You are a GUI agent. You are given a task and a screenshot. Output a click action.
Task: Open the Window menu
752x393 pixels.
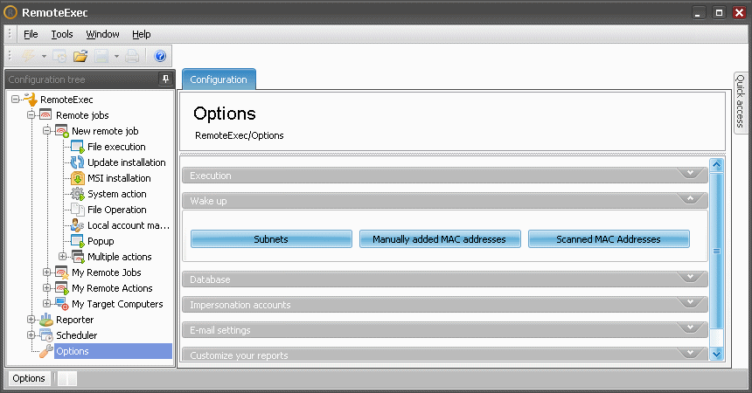102,34
